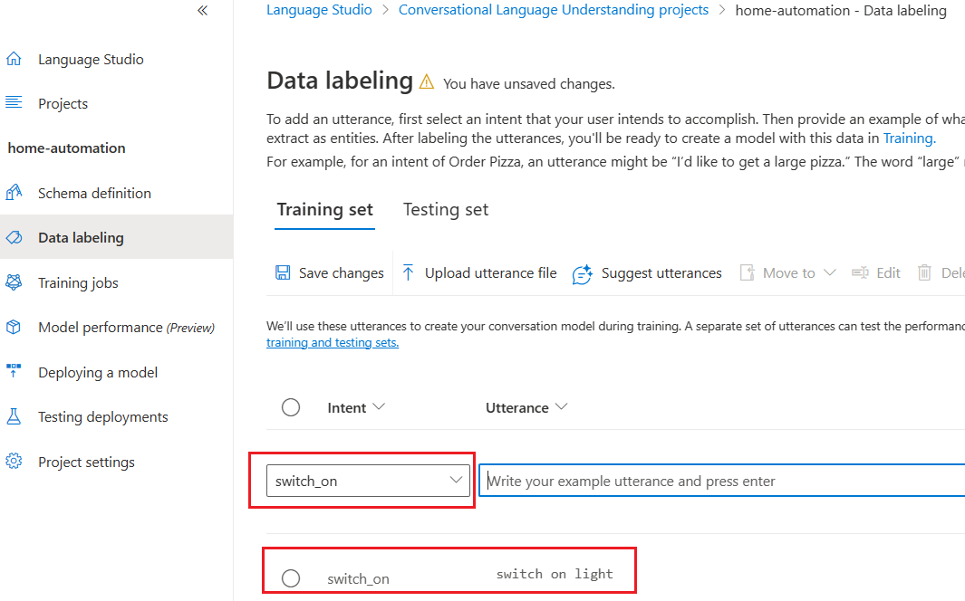Click Upload utterance file button
965x601 pixels.
479,272
